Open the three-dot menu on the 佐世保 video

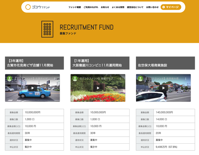point(186,79)
